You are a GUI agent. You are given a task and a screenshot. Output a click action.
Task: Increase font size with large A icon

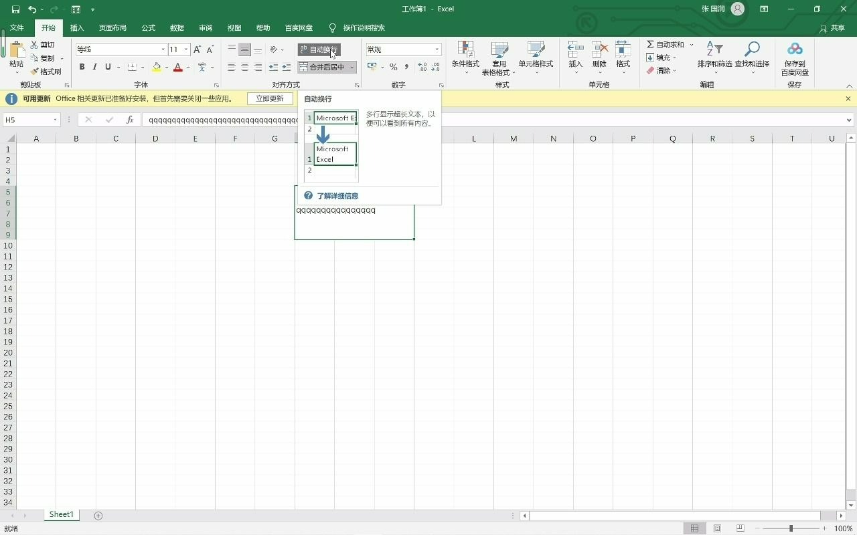pos(197,49)
